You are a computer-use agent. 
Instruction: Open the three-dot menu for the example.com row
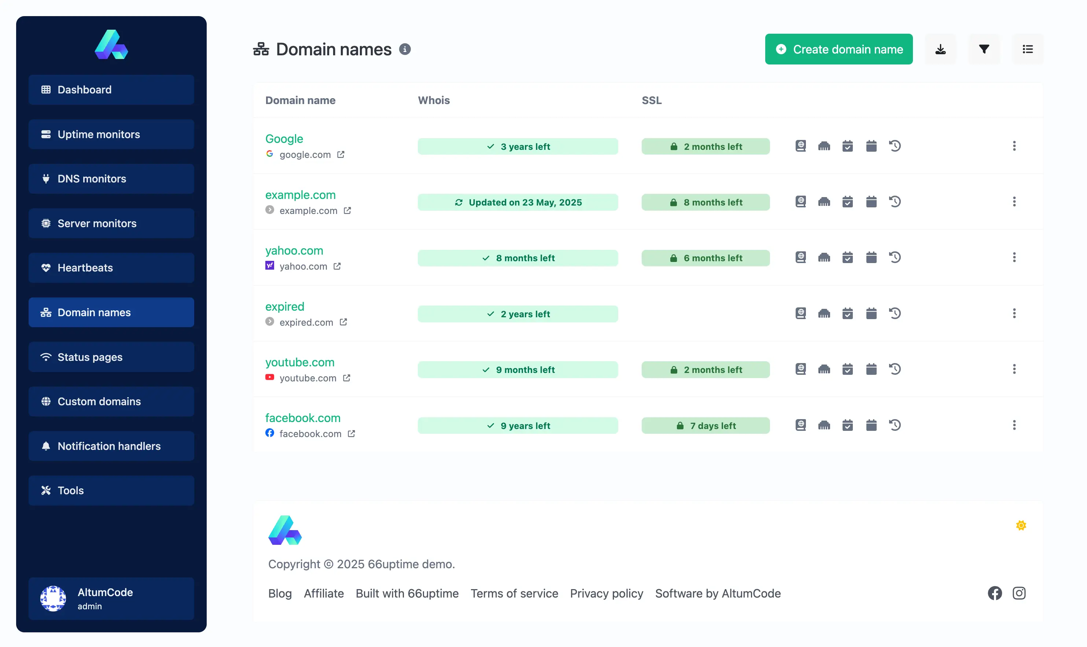(x=1014, y=202)
